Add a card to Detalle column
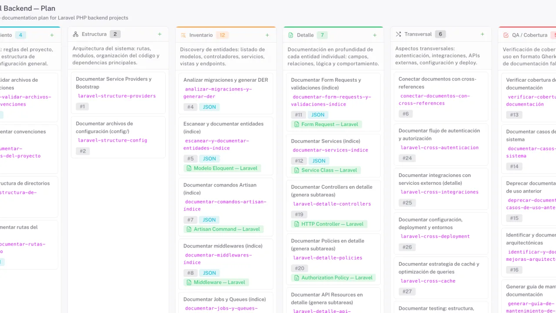The image size is (556, 313). point(375,35)
